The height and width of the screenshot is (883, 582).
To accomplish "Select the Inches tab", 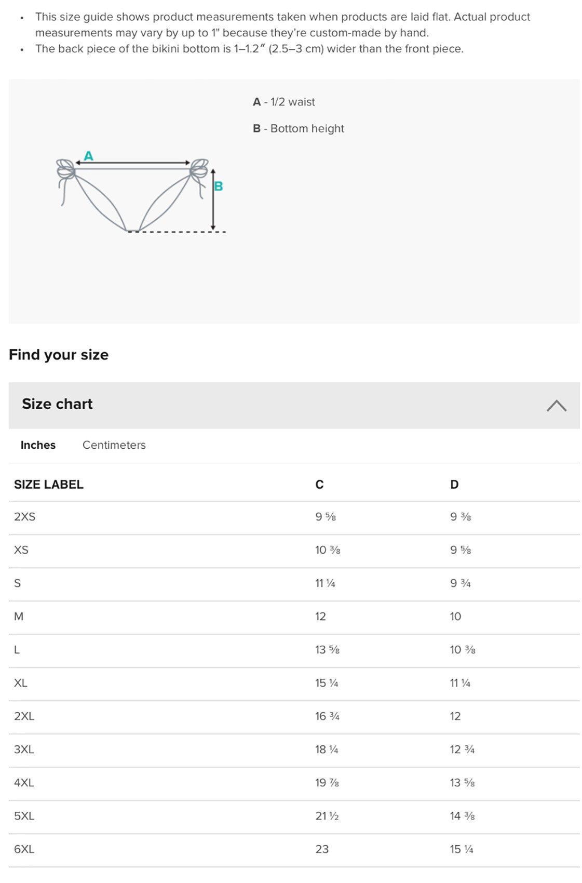I will tap(38, 445).
